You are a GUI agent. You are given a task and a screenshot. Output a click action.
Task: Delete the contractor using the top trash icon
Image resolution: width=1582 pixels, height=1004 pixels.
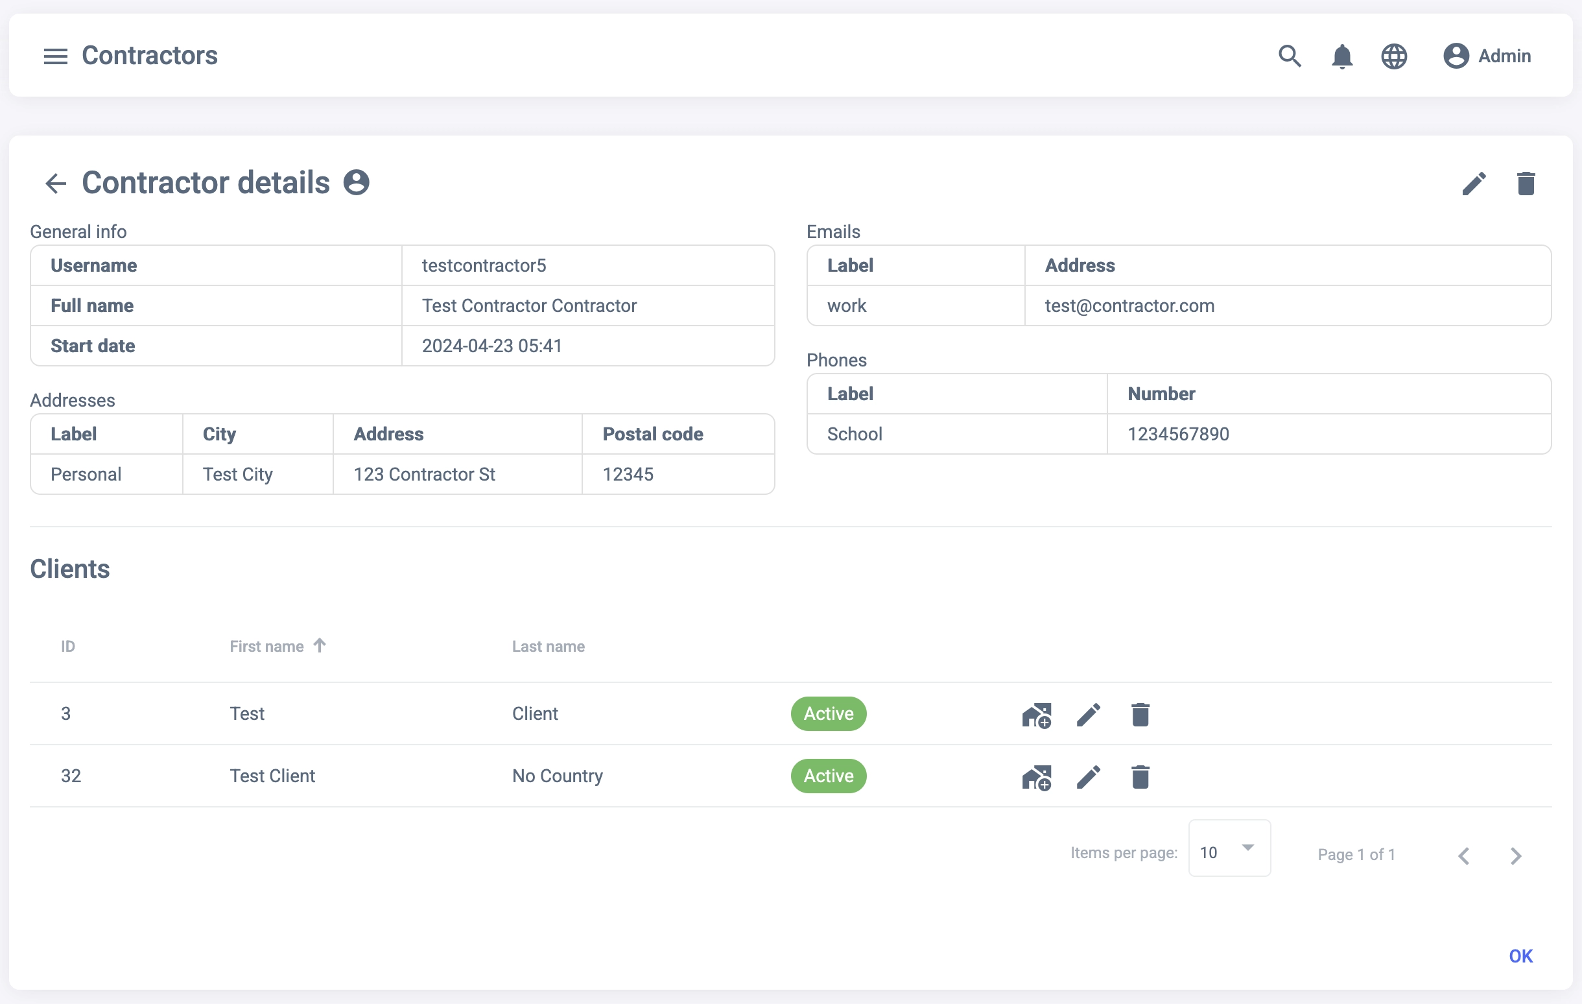coord(1526,184)
